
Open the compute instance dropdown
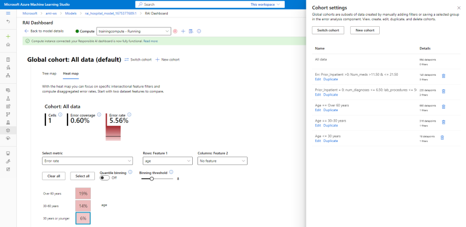(x=134, y=31)
